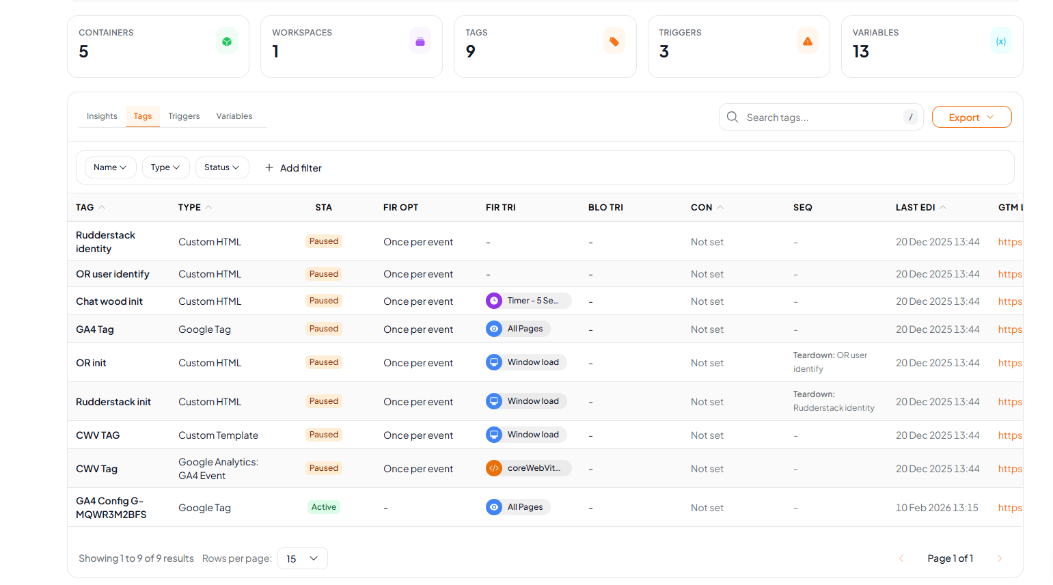Open the Export dropdown button

coord(972,117)
